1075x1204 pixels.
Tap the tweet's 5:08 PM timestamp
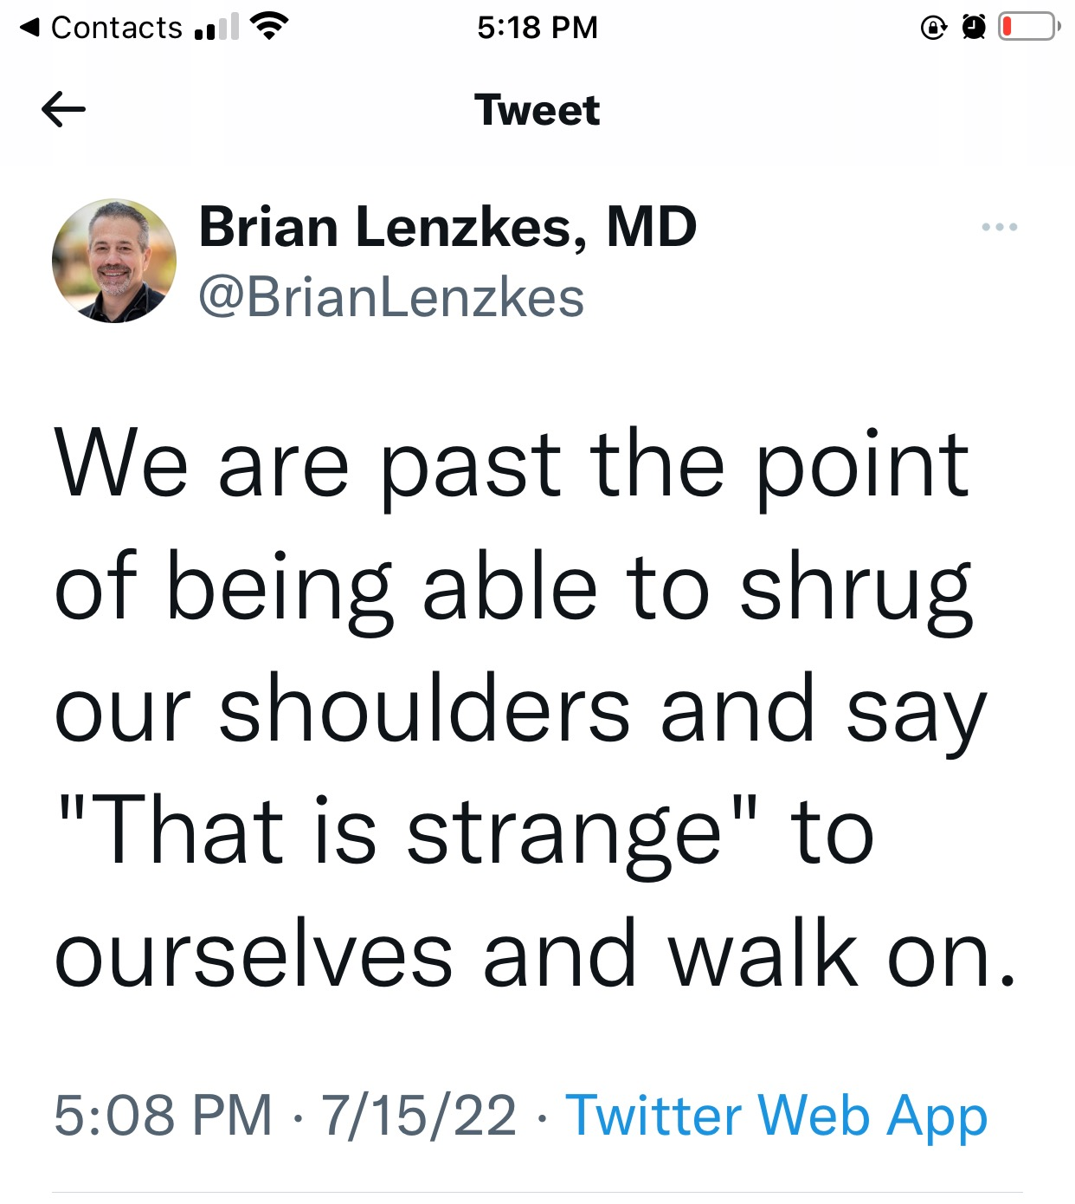(x=163, y=1115)
